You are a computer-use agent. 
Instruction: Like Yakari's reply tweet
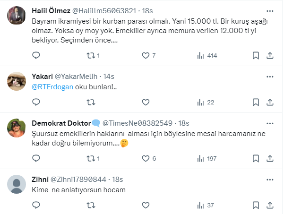click(x=146, y=102)
